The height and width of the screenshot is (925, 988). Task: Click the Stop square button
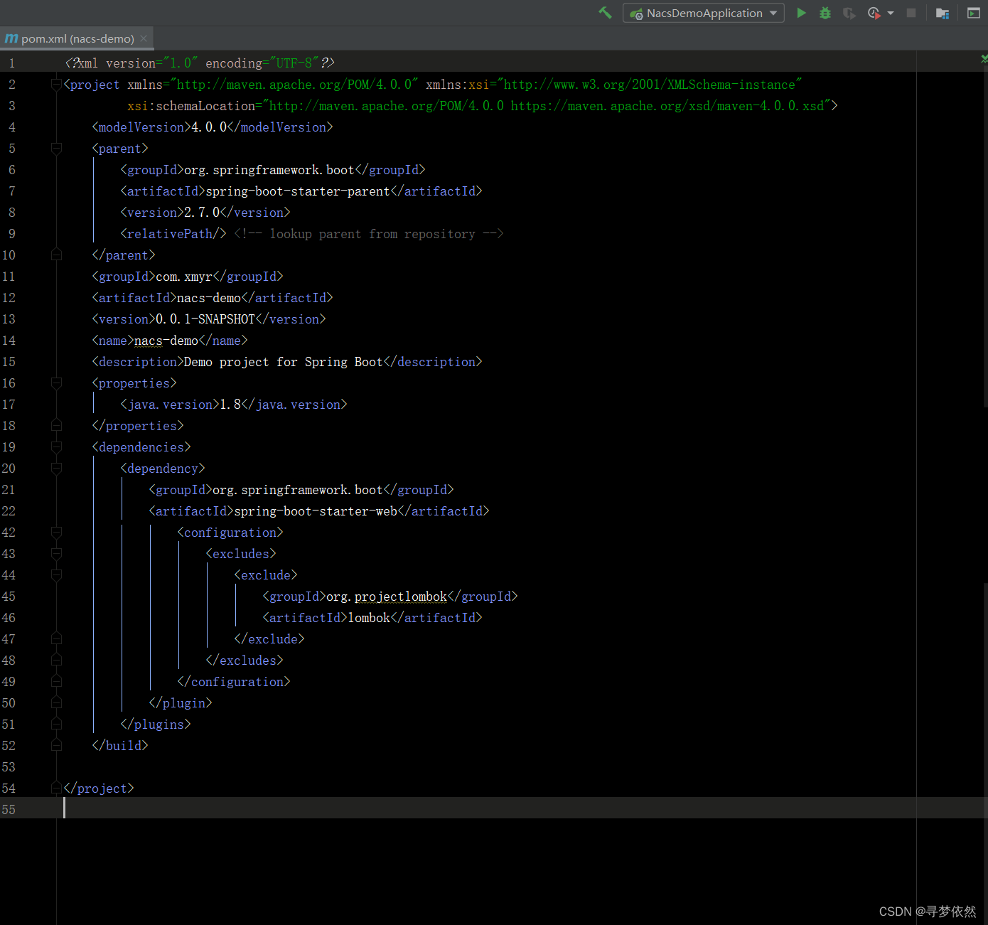click(911, 13)
